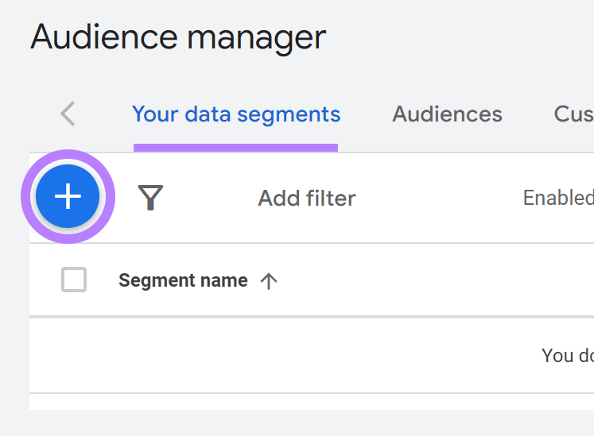594x436 pixels.
Task: Click empty filter bar space between Add filter and Enabled
Action: coord(437,198)
